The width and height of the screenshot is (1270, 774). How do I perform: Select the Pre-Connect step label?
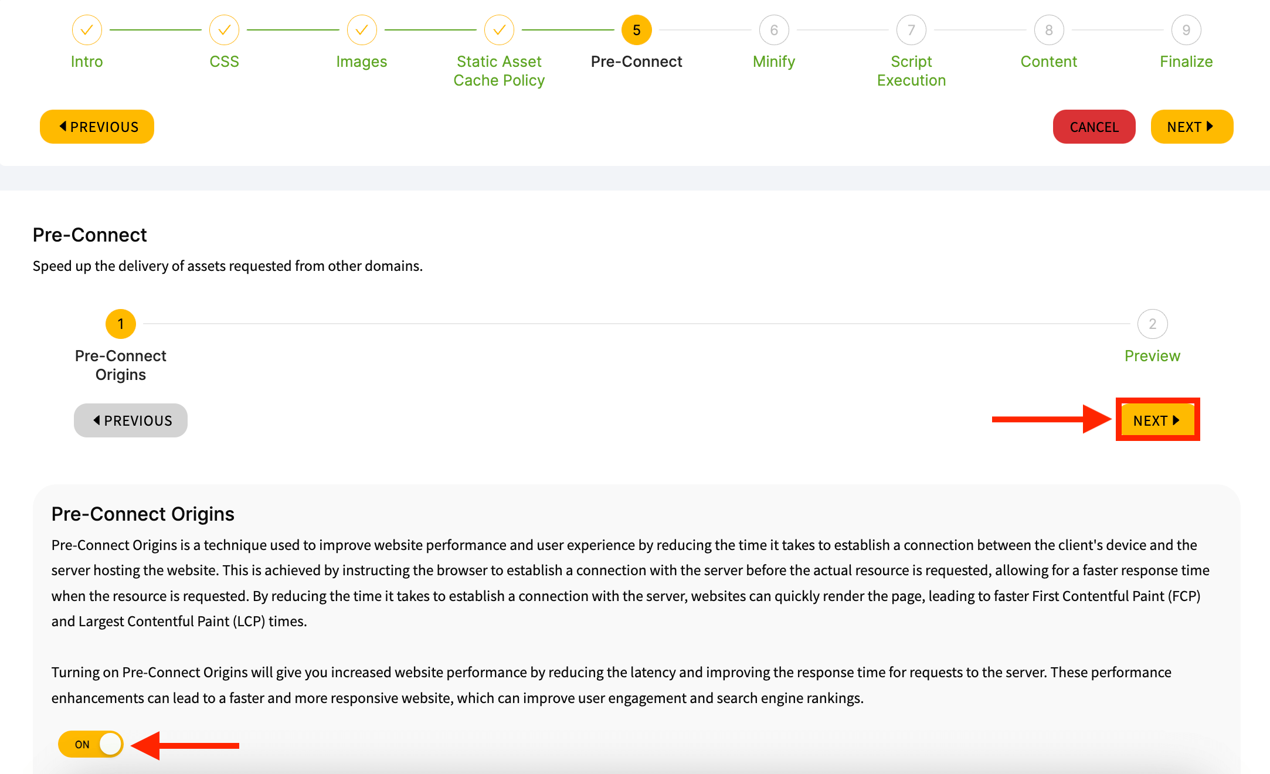click(x=637, y=62)
